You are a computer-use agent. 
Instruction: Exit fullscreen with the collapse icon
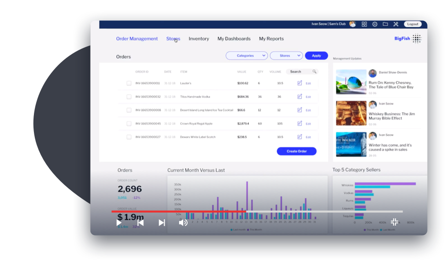[x=394, y=222]
